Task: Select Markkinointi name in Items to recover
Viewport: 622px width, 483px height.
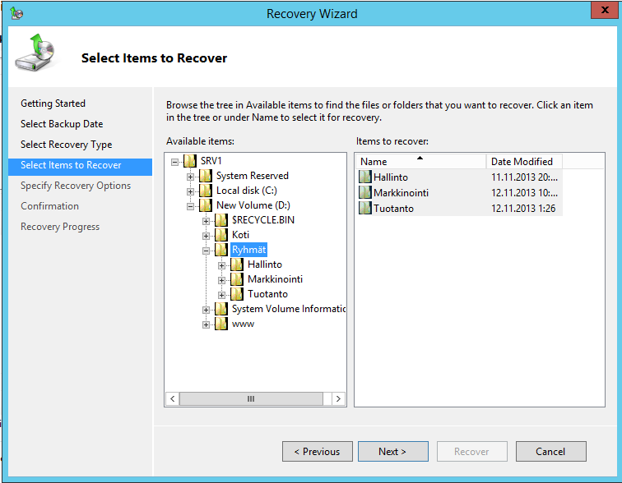Action: click(x=401, y=193)
